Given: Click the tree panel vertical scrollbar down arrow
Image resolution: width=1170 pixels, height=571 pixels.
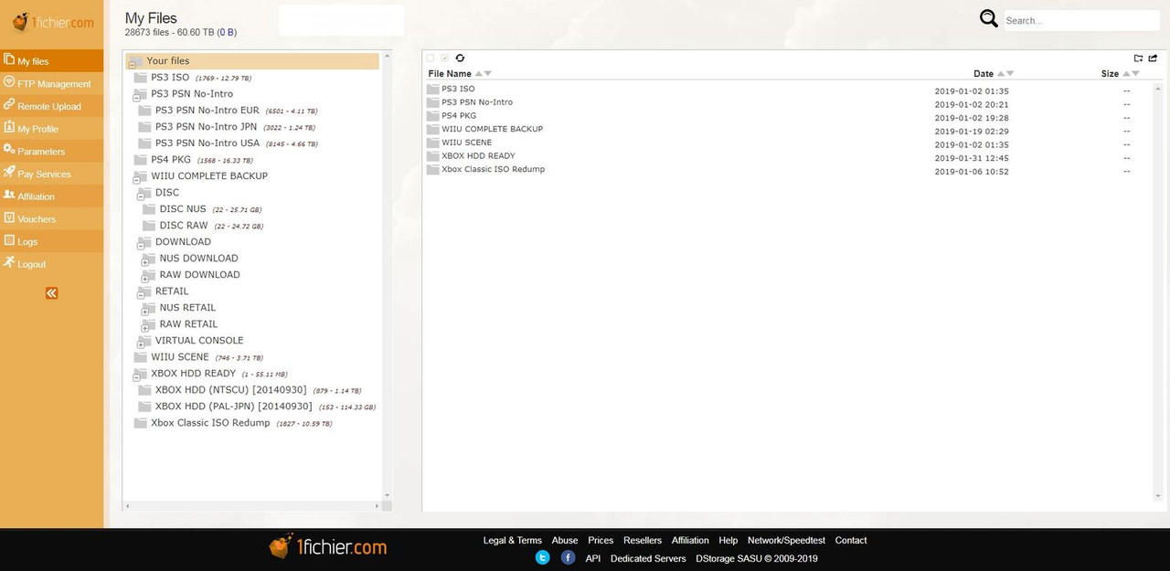Looking at the screenshot, I should pos(388,496).
